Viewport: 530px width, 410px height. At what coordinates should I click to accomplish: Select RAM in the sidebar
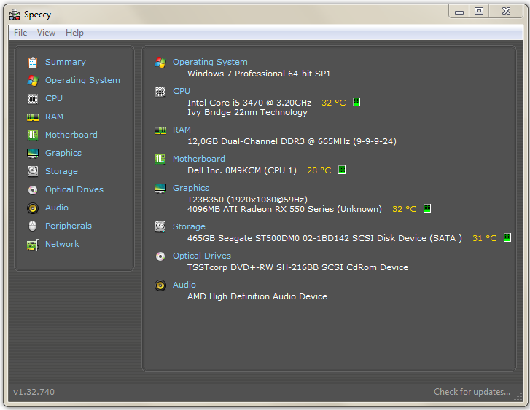pos(54,117)
